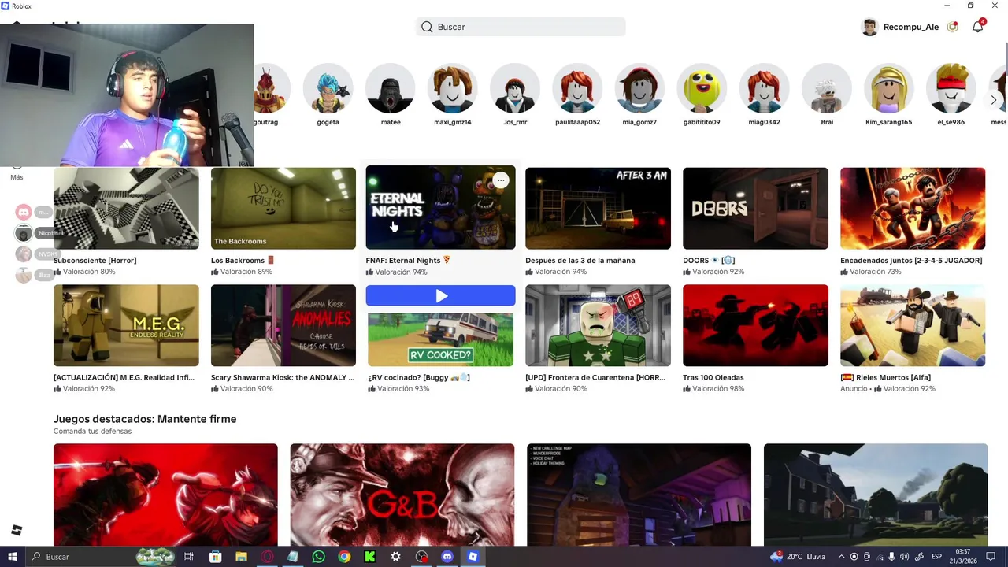Open friend gogeta's avatar
Image resolution: width=1008 pixels, height=567 pixels.
(x=328, y=89)
